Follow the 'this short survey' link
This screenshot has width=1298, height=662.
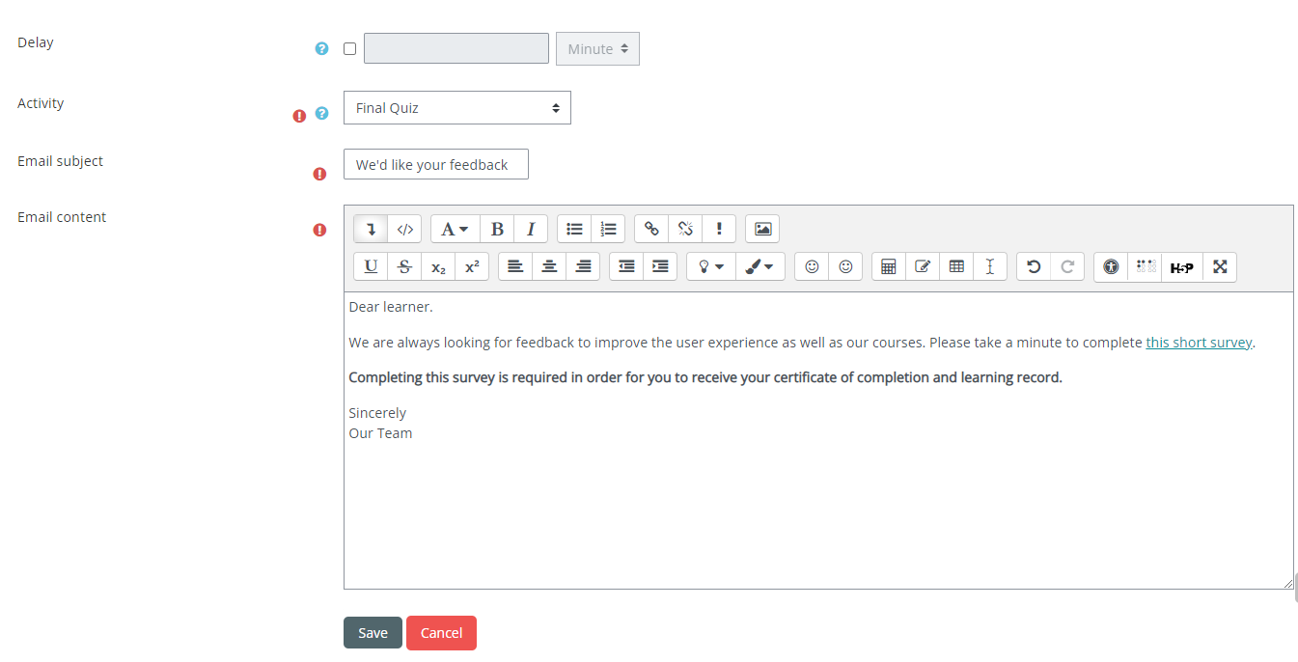point(1199,343)
